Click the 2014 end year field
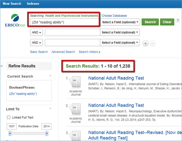The image size is (182, 141). (46, 126)
